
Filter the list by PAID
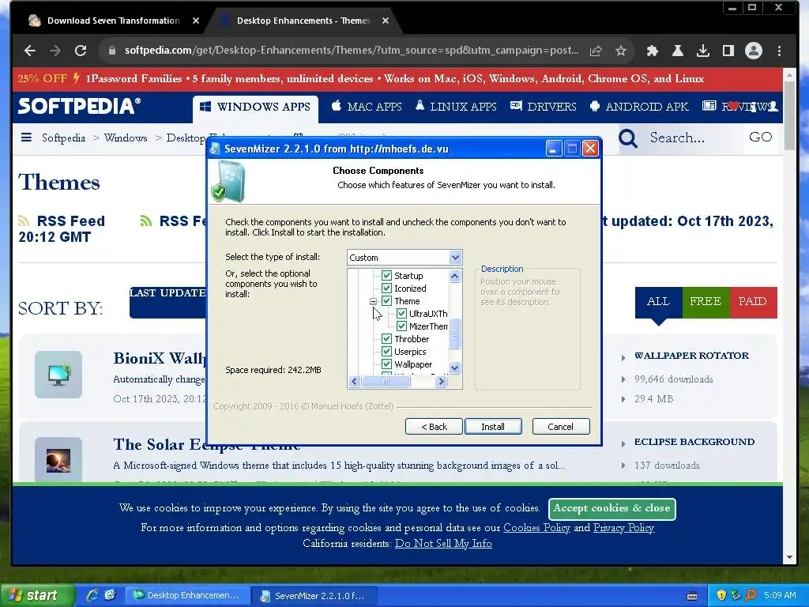(x=753, y=302)
